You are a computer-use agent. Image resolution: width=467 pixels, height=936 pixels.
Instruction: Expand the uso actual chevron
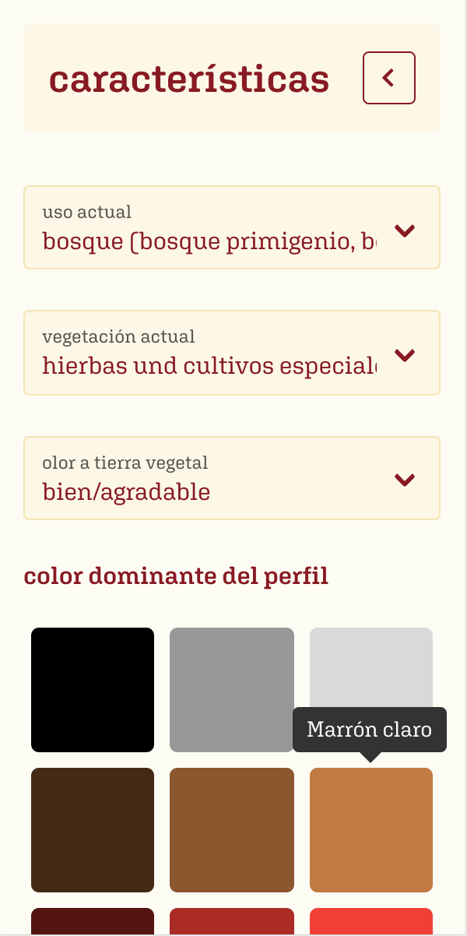405,230
